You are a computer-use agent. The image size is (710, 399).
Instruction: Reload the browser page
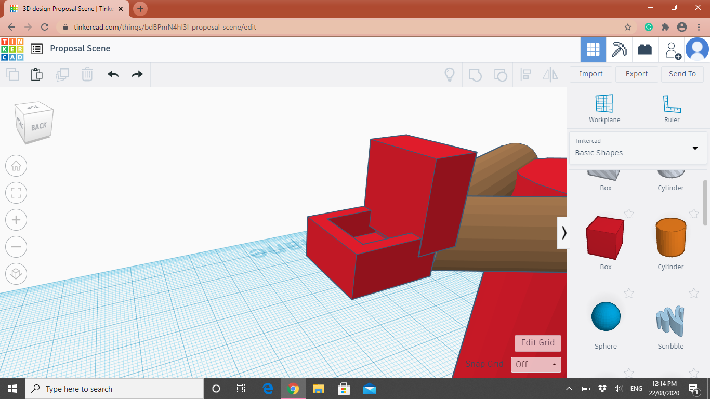click(45, 27)
